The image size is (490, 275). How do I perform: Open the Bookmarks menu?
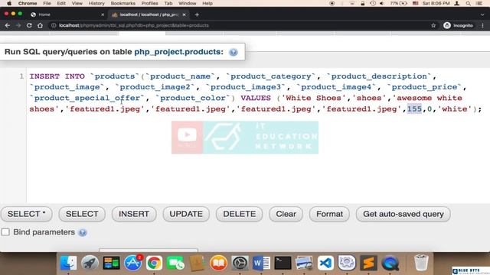122,3
